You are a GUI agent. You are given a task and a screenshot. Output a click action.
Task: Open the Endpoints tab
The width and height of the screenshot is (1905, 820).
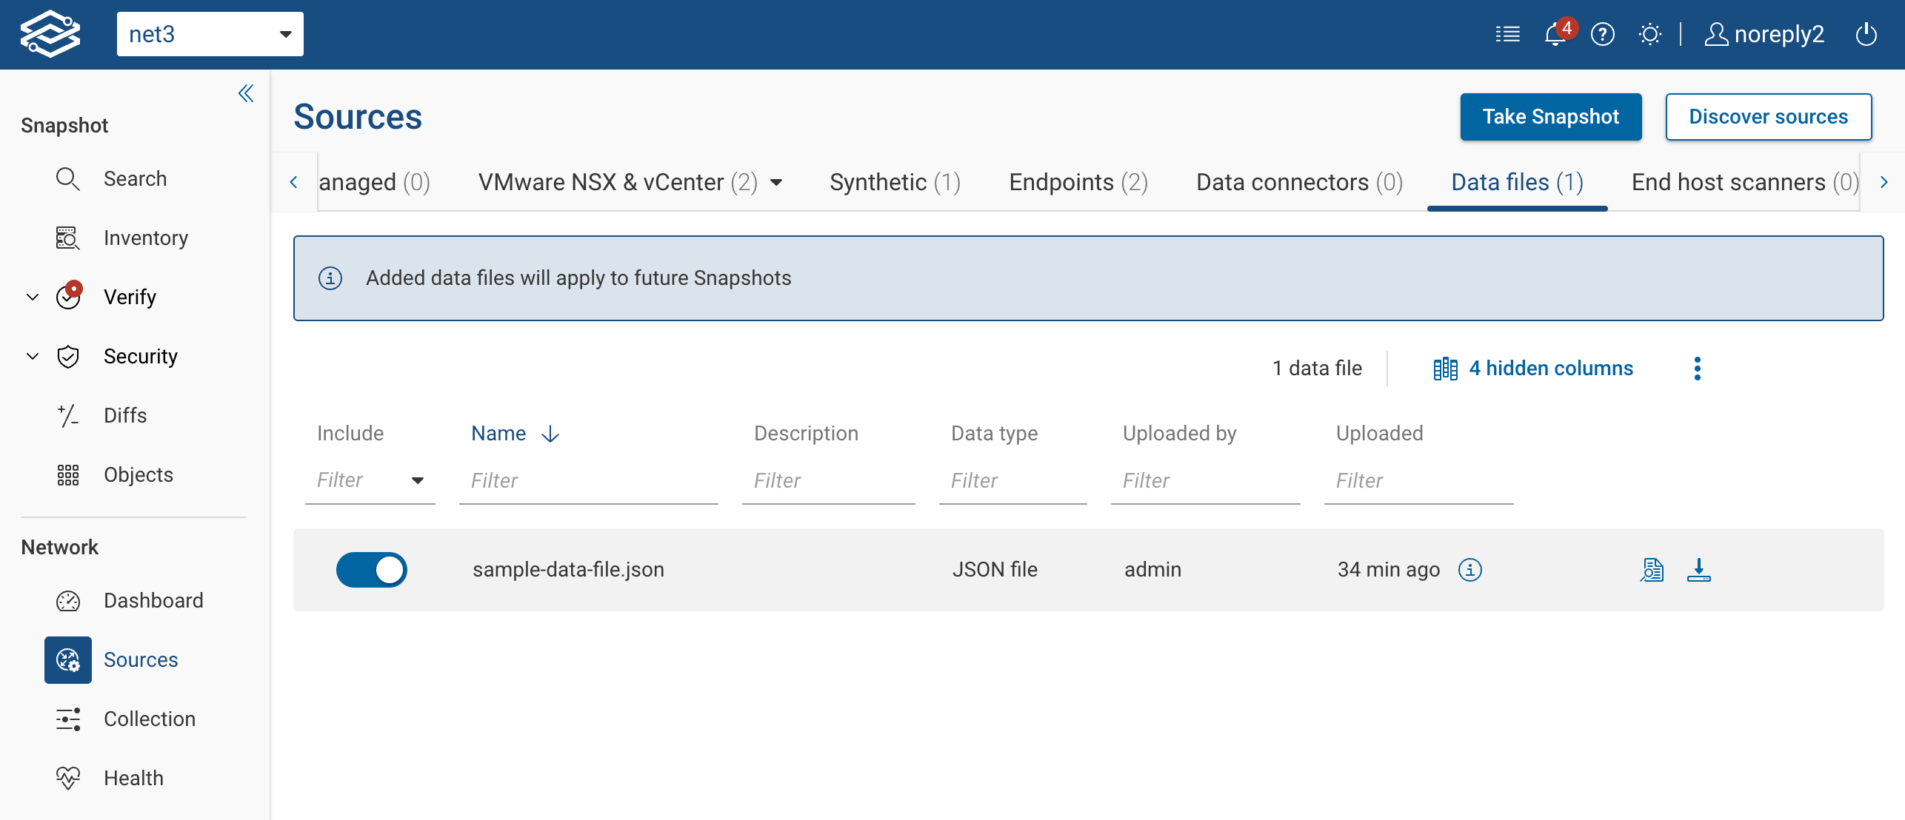[x=1078, y=182]
